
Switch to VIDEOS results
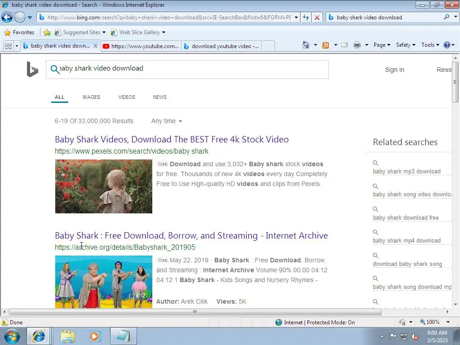127,97
